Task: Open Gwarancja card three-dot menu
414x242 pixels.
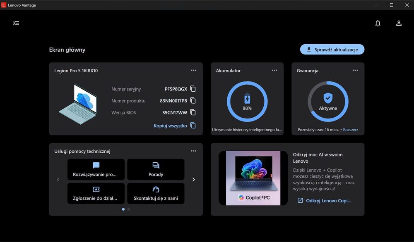Action: click(x=355, y=70)
